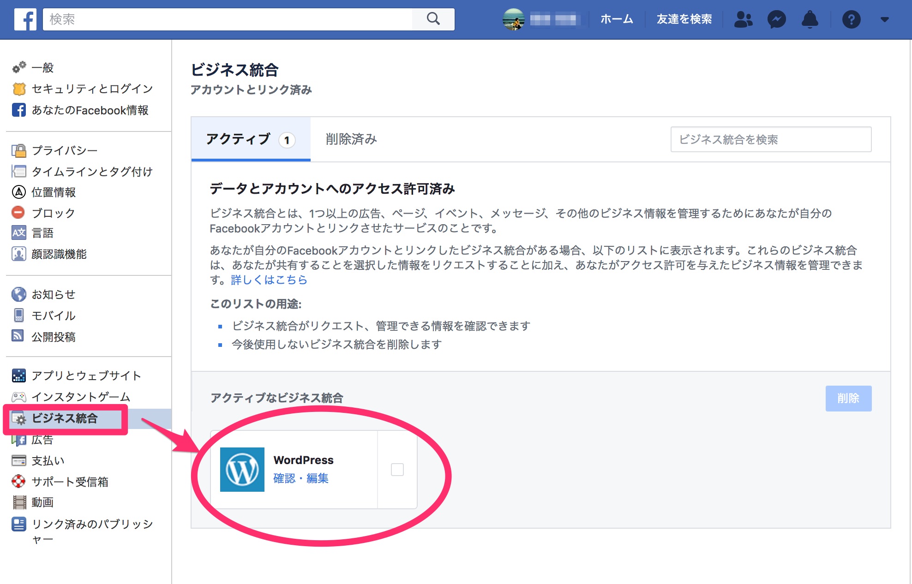
Task: Open 友達を検索 link
Action: point(684,19)
